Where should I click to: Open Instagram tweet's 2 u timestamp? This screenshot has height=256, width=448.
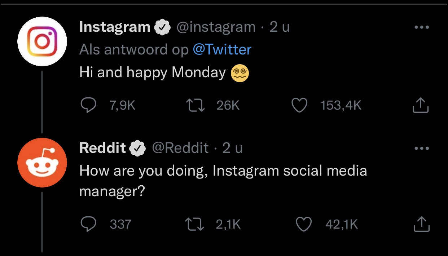280,27
